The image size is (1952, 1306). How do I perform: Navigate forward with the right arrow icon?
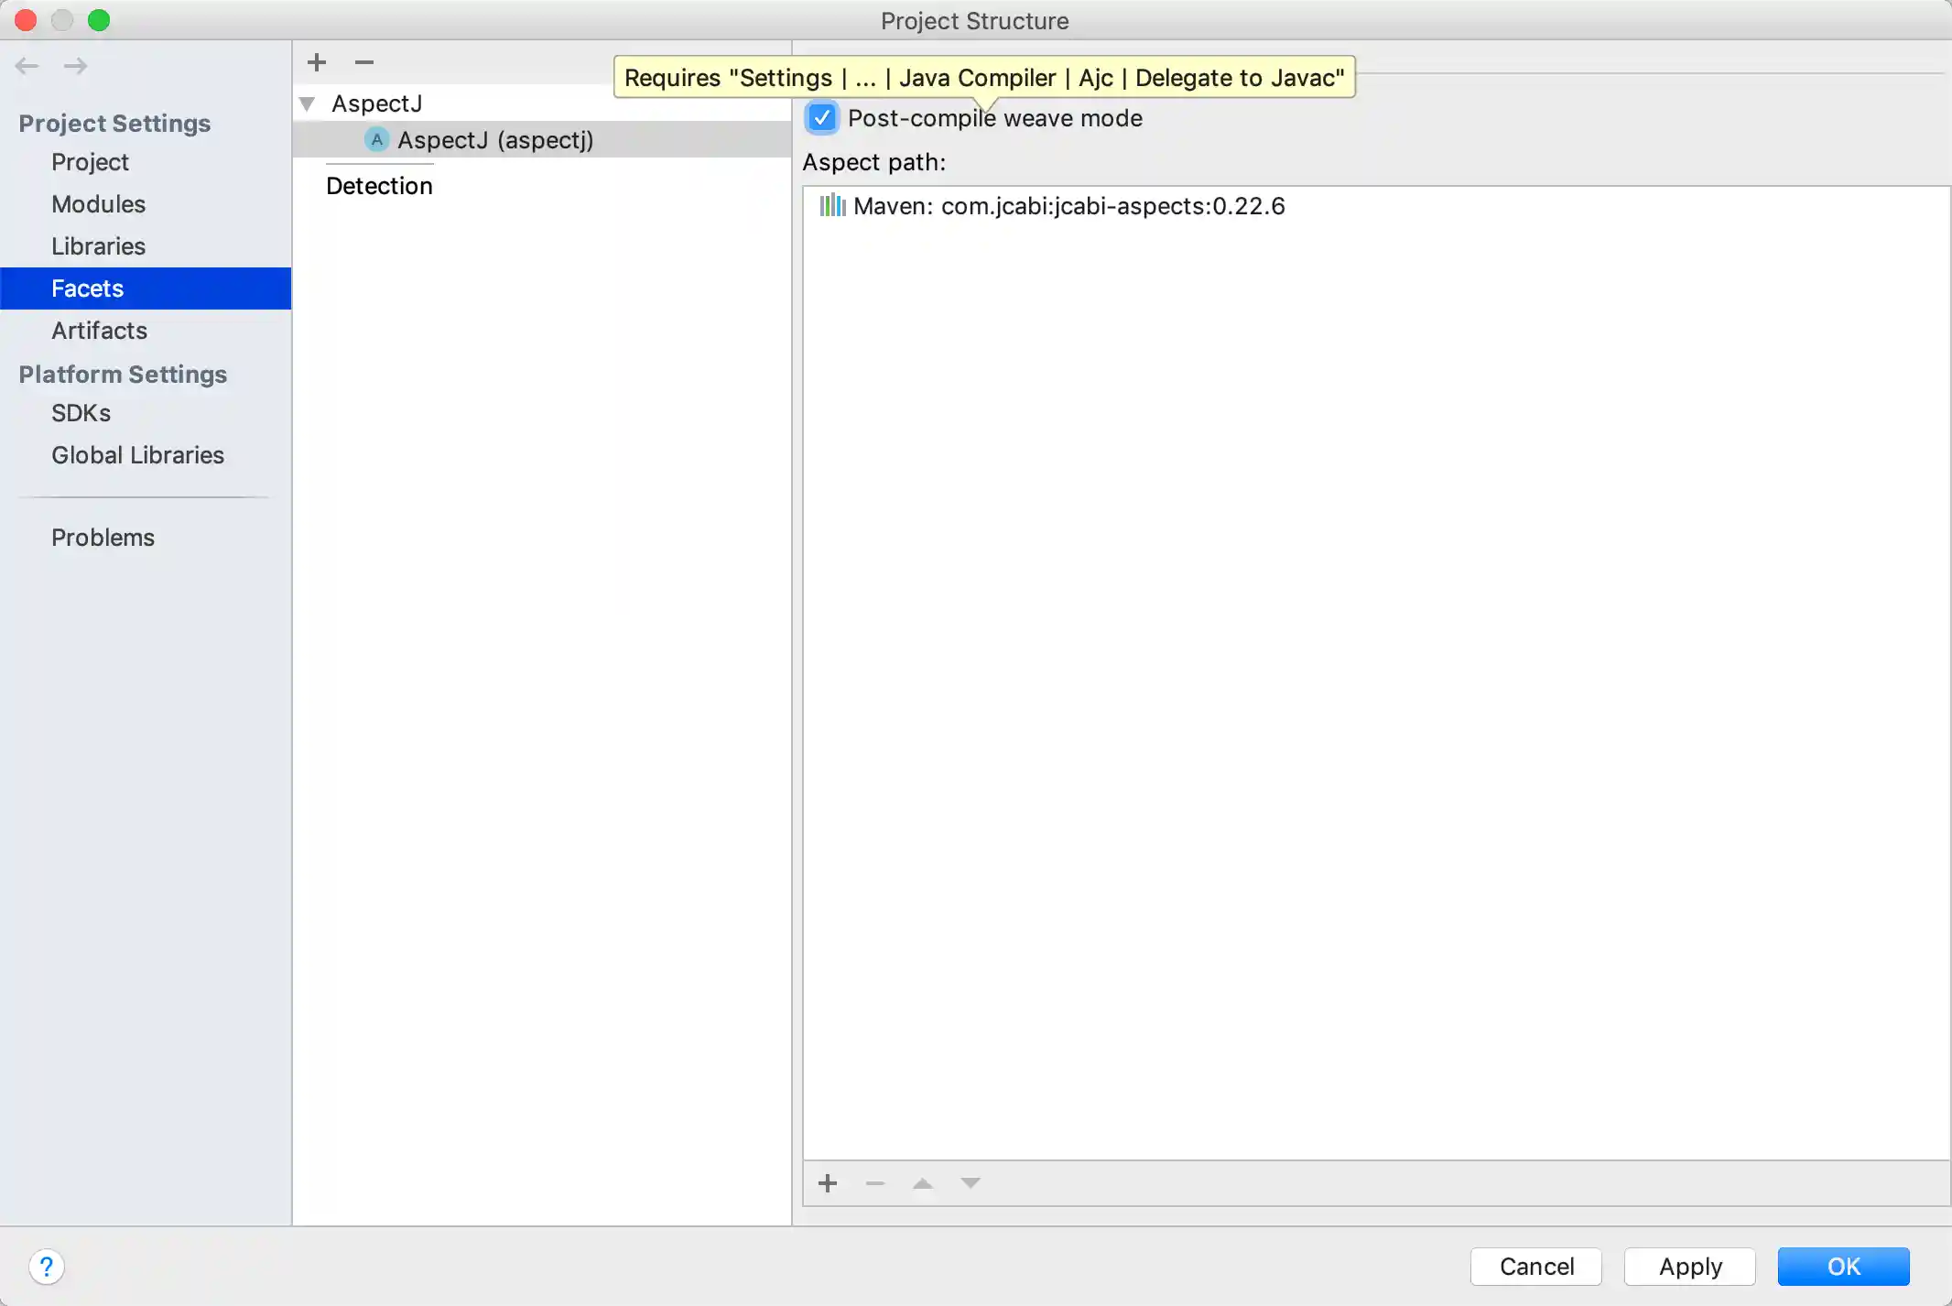75,65
